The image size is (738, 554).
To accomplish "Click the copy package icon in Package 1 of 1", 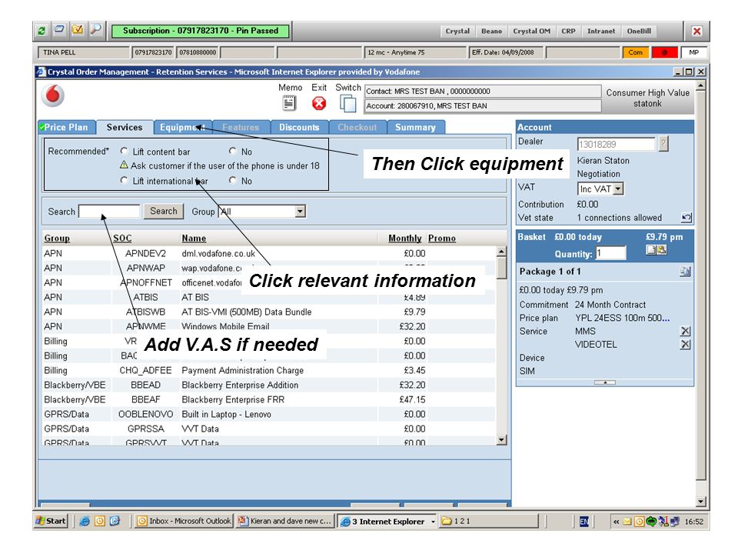I will [x=685, y=272].
